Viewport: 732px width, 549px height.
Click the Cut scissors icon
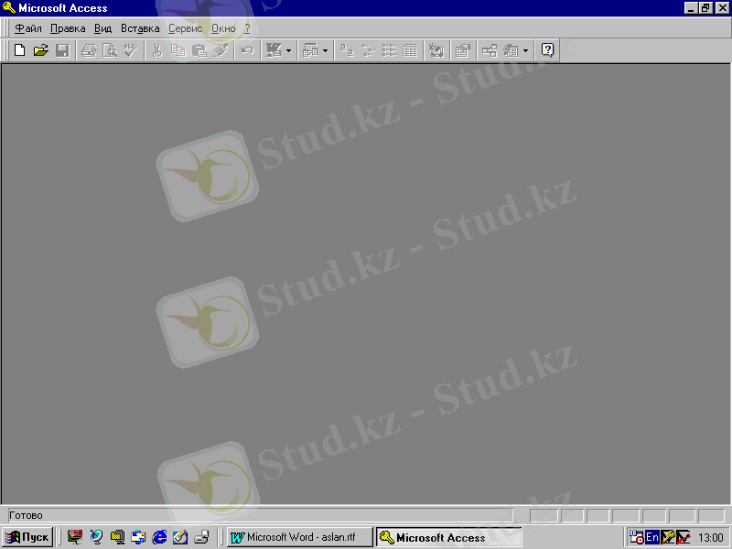(156, 50)
